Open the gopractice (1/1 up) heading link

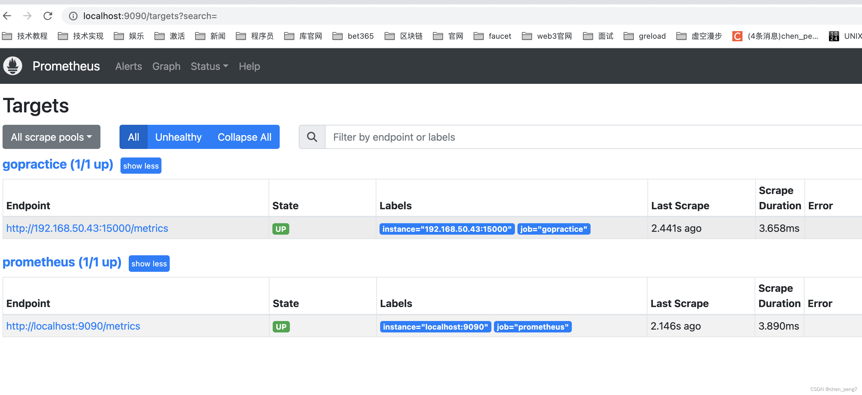pos(58,164)
